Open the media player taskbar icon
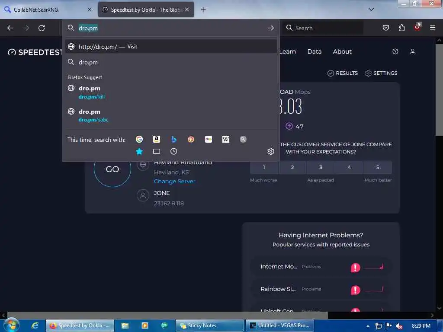Screen dimensions: 443x332 point(144,326)
